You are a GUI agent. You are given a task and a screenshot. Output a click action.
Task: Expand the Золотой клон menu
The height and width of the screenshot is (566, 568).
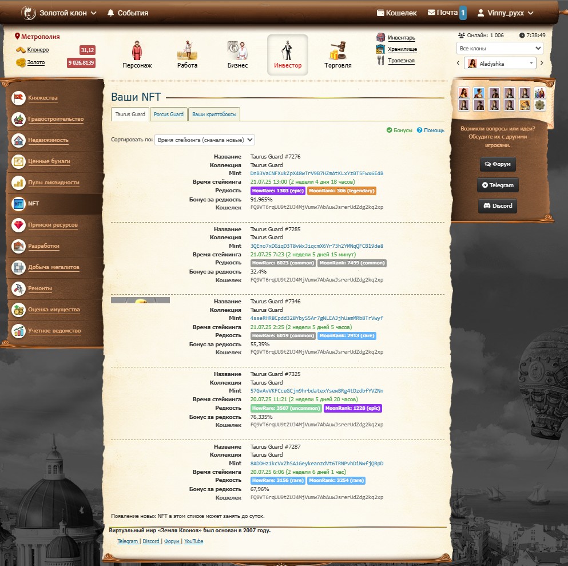point(59,13)
